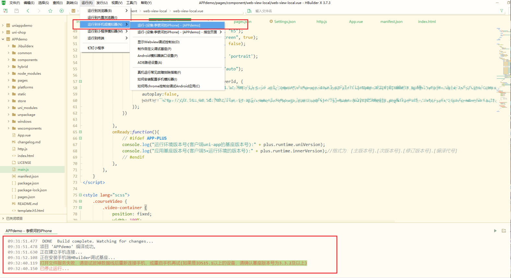Image resolution: width=511 pixels, height=278 pixels.
Task: Collapse code fold at line 66
Action: (x=80, y=138)
